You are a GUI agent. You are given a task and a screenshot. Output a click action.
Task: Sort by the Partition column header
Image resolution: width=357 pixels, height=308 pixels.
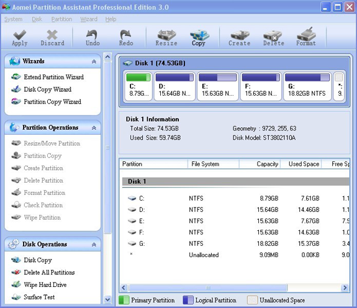point(153,164)
